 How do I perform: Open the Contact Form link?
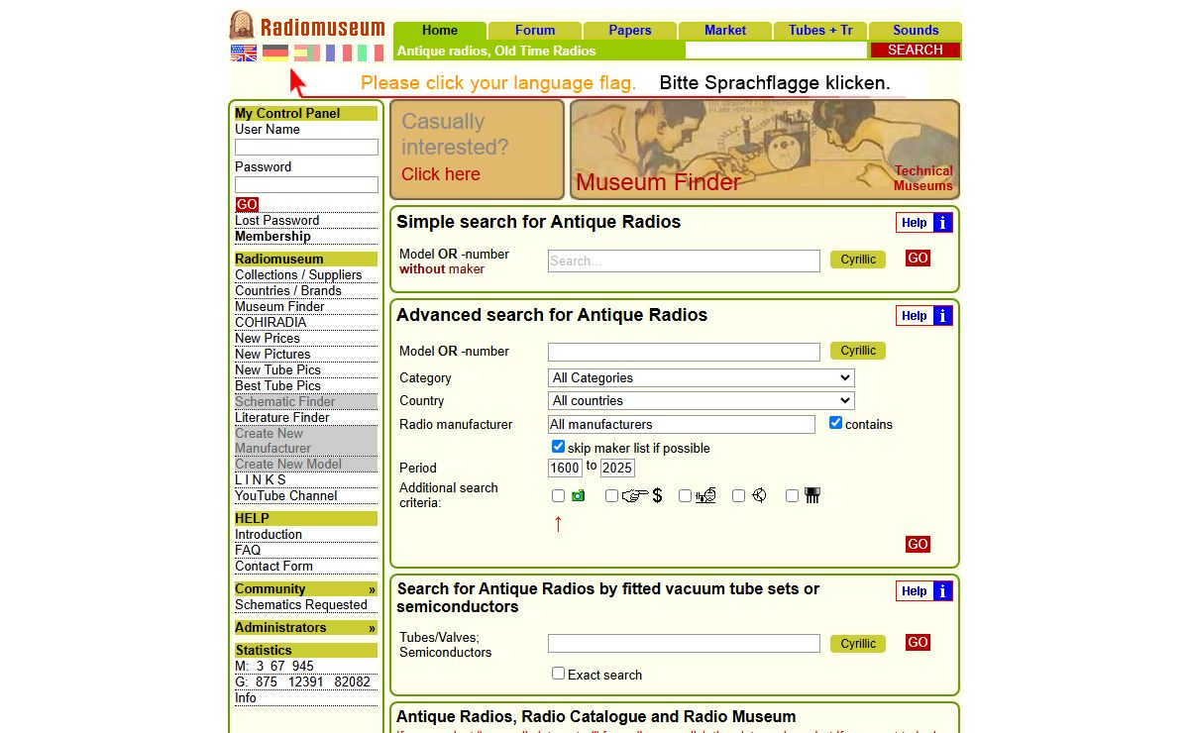tap(273, 567)
